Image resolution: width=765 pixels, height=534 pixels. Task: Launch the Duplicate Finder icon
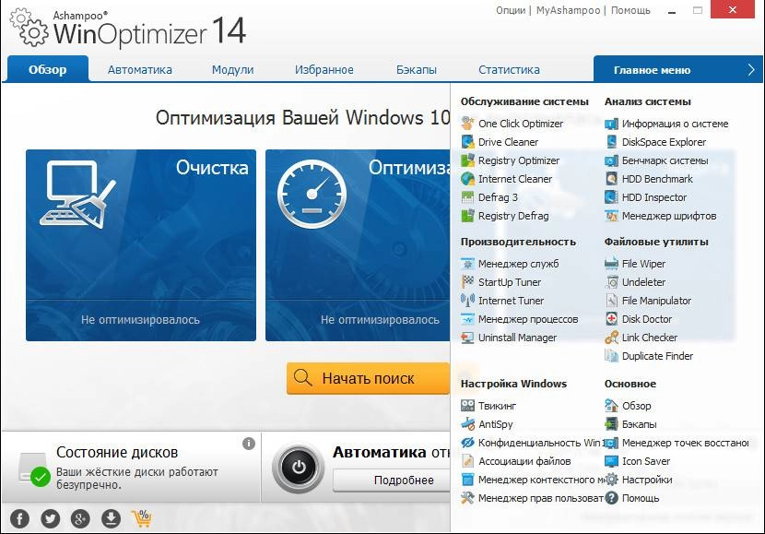click(x=611, y=356)
